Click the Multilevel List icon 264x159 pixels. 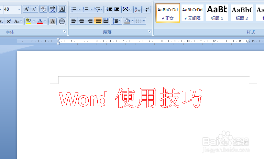point(97,9)
